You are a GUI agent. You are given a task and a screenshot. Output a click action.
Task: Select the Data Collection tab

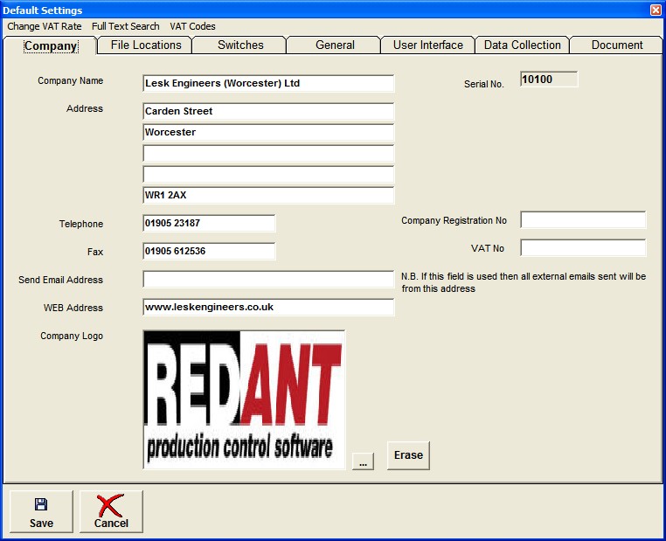pyautogui.click(x=522, y=45)
